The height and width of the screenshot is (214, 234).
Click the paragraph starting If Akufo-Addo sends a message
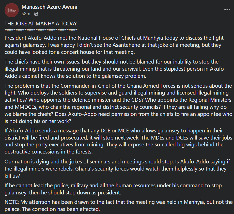point(118,141)
